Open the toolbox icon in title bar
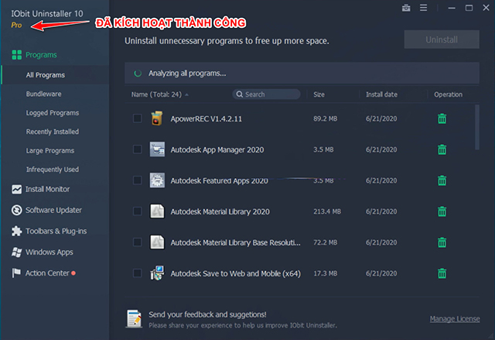Image resolution: width=495 pixels, height=340 pixels. (406, 8)
